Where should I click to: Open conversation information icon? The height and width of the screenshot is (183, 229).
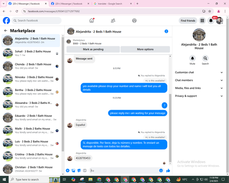pyautogui.click(x=166, y=31)
